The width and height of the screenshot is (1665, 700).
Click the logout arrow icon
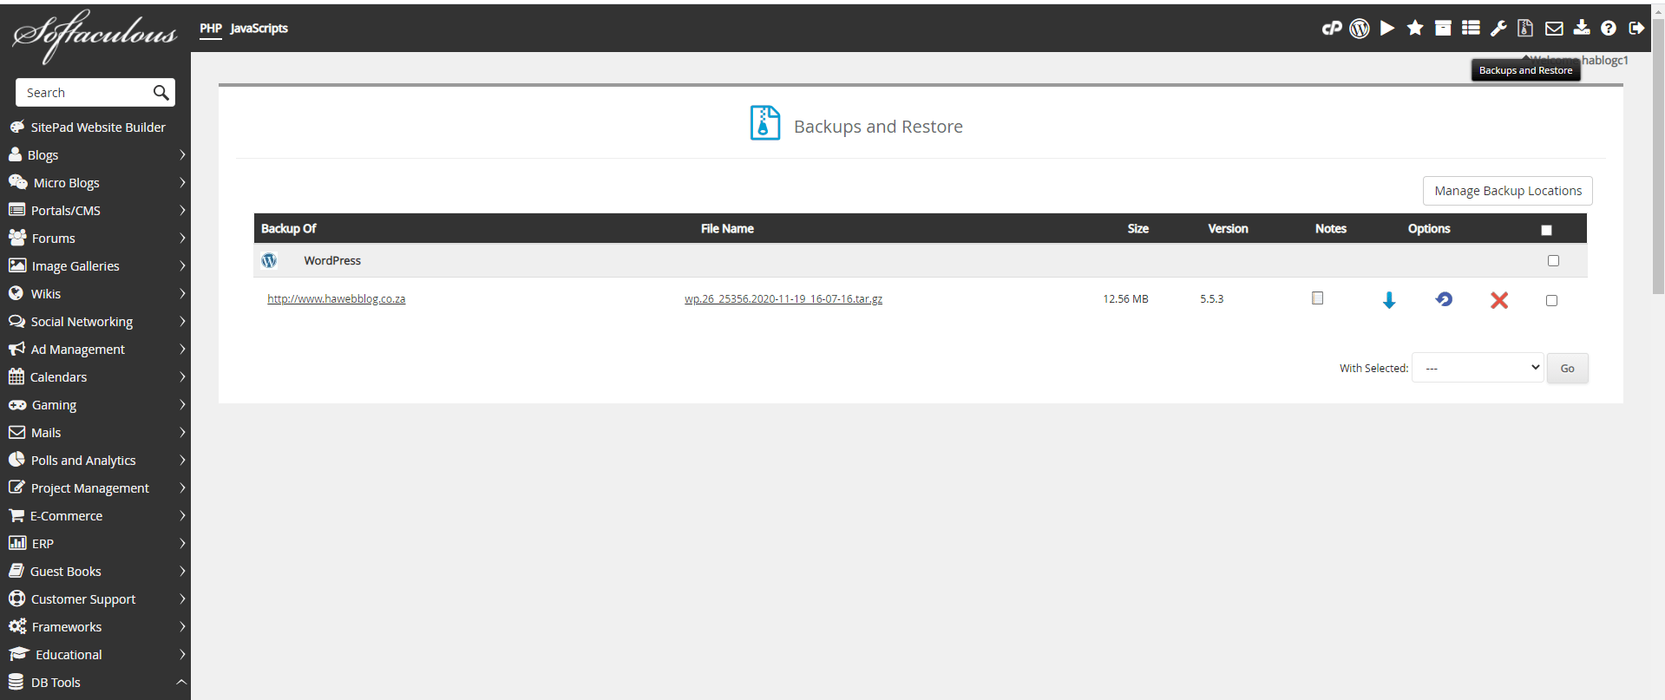1636,29
